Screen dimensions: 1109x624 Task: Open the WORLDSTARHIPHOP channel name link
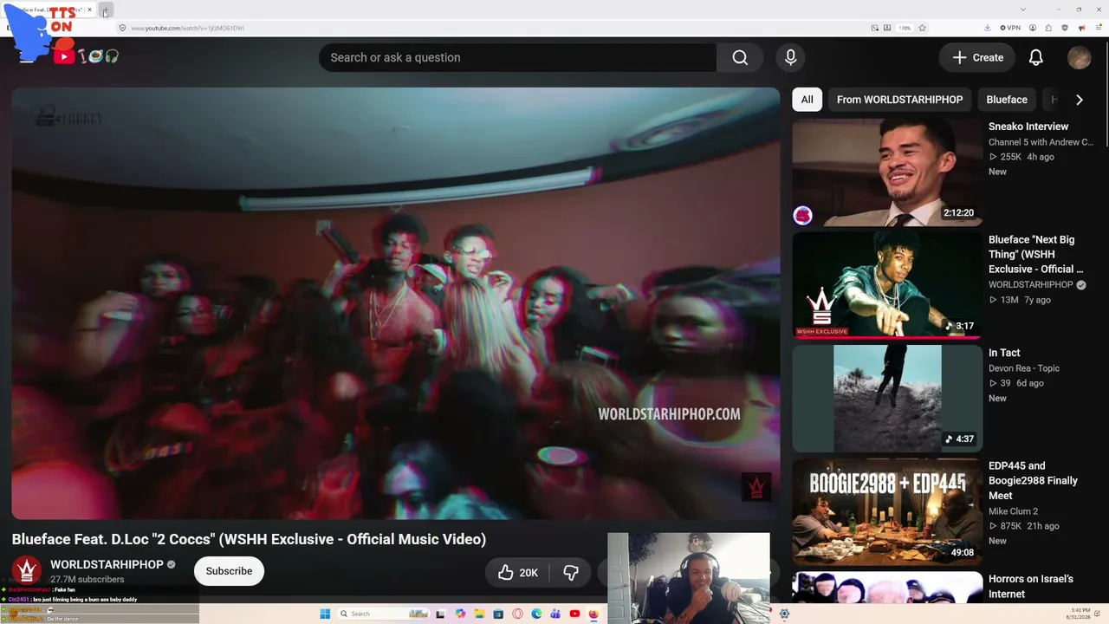pyautogui.click(x=107, y=564)
